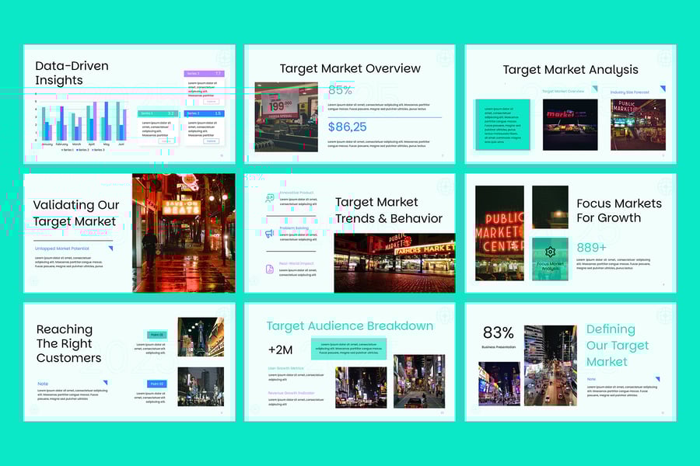This screenshot has width=700, height=466.
Task: Select the Point 01 label
Action: pos(156,335)
